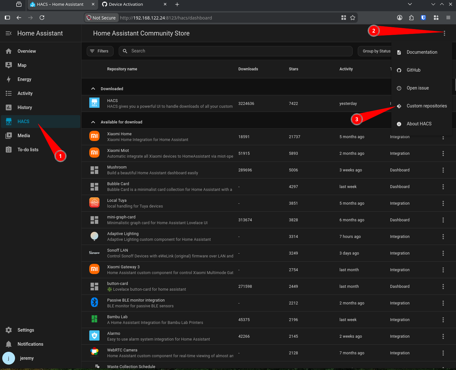Close the Device Activation tab

click(x=165, y=4)
